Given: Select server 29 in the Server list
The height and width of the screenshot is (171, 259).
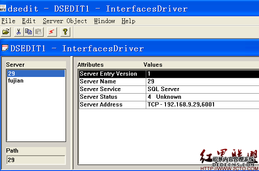Looking at the screenshot, I should click(36, 74).
